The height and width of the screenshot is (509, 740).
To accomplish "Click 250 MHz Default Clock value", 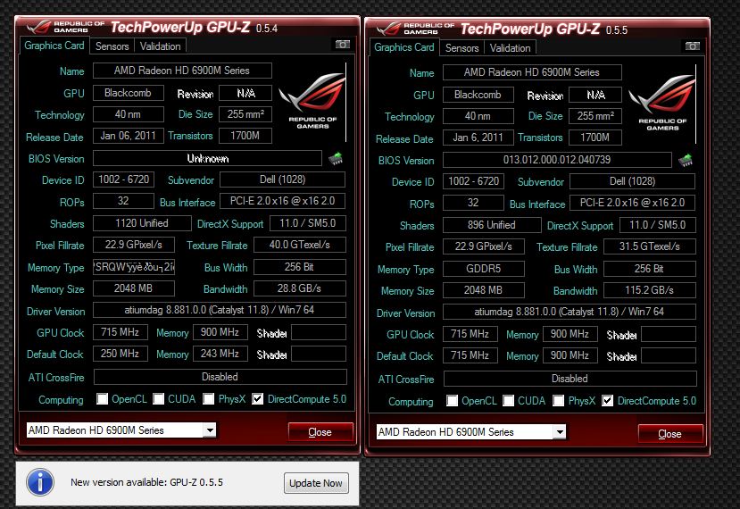I will tap(121, 354).
